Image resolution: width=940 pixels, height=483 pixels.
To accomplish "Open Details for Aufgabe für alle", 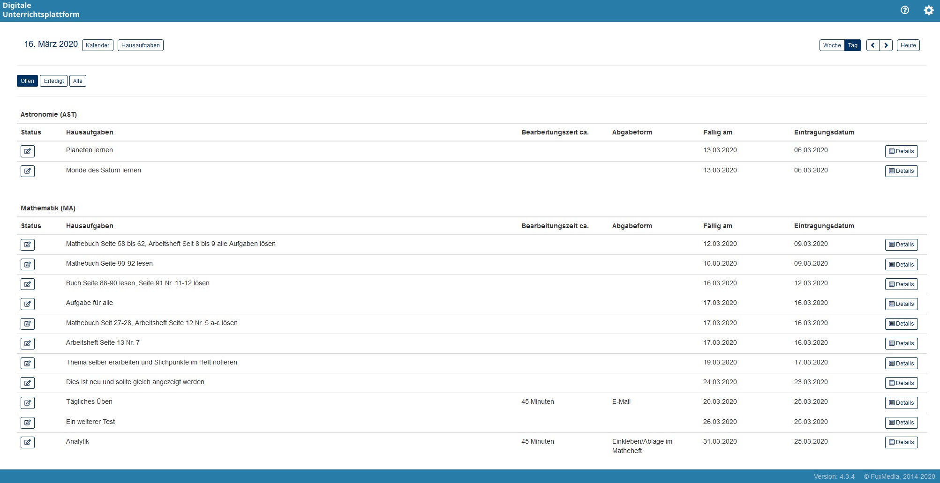I will click(901, 304).
